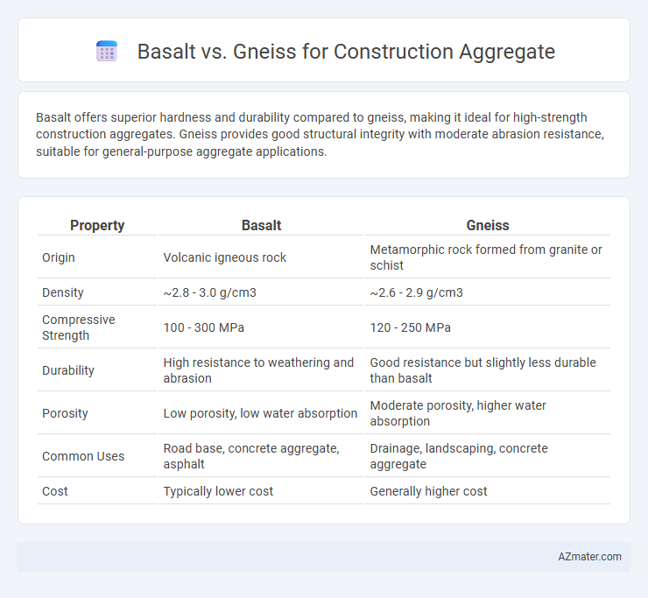Select the 'Gneiss' column header
This screenshot has width=648, height=598.
pos(488,225)
